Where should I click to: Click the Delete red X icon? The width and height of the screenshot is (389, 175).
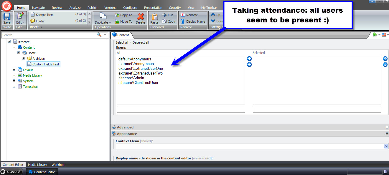(x=141, y=17)
